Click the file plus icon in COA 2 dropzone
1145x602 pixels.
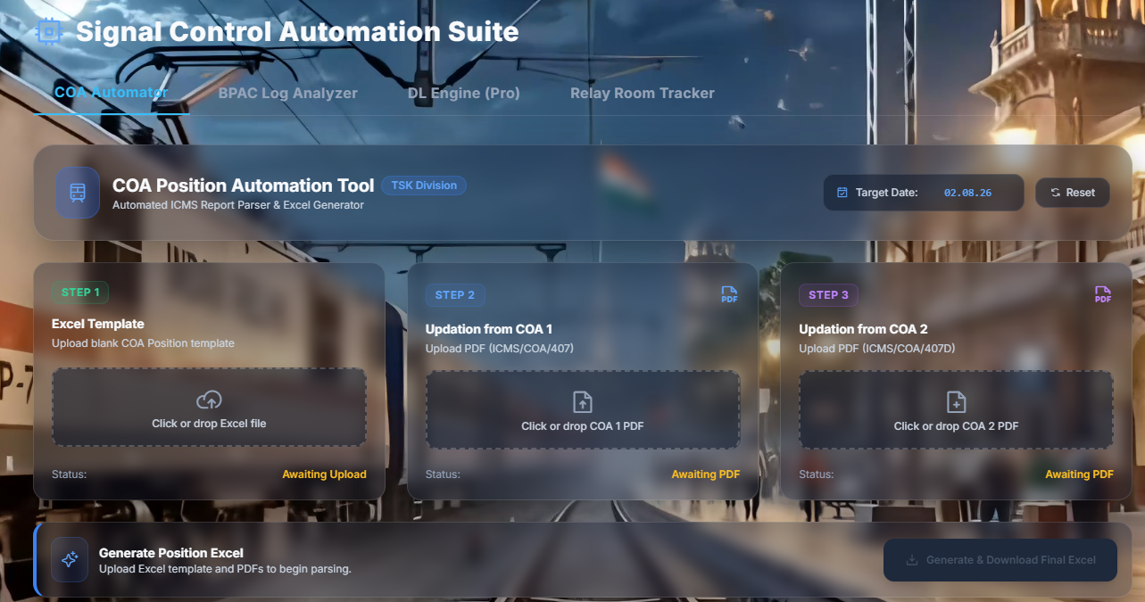(x=956, y=402)
